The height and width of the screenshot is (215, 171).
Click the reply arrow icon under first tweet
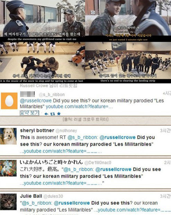pos(46,114)
